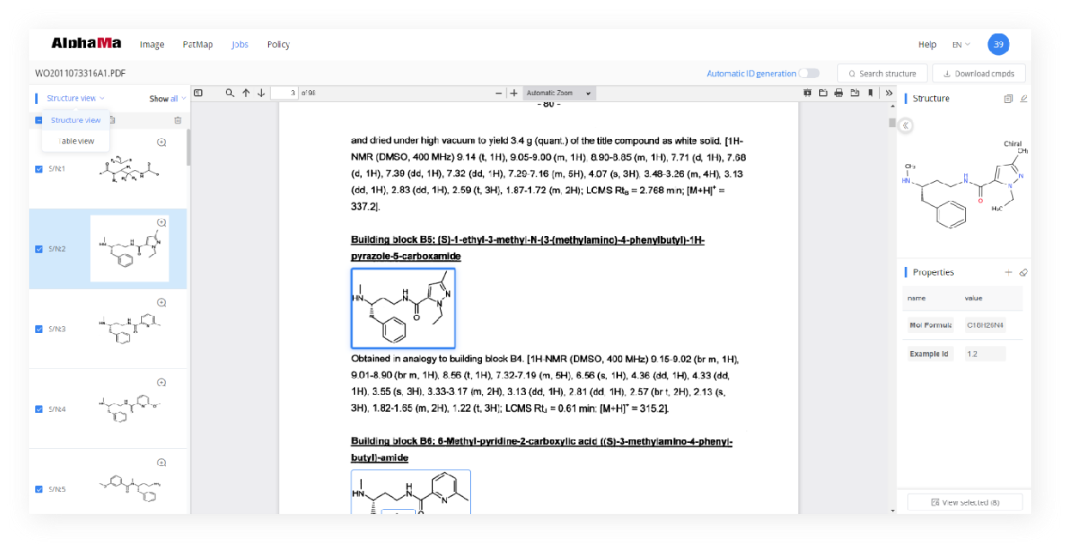Click the compound list scrollbar
Image resolution: width=1069 pixels, height=551 pixels.
[188, 147]
